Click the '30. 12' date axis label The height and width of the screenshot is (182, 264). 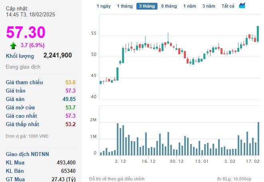click(x=176, y=161)
